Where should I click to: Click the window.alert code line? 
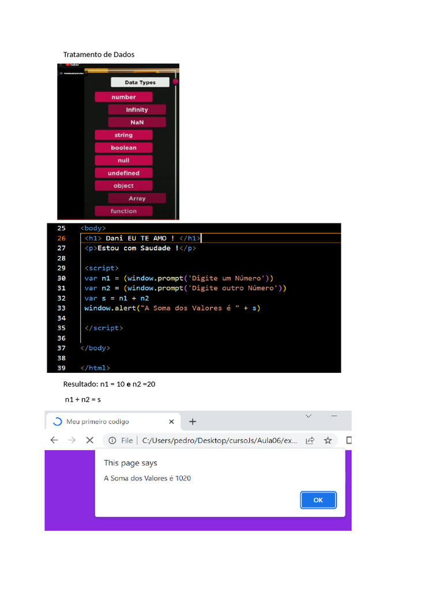172,308
